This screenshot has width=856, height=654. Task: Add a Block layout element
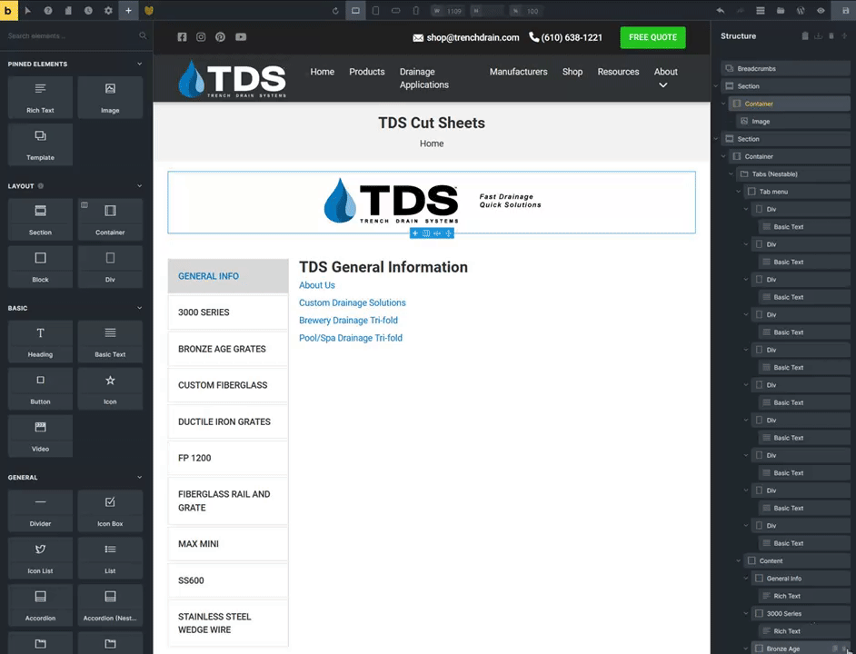tap(40, 266)
